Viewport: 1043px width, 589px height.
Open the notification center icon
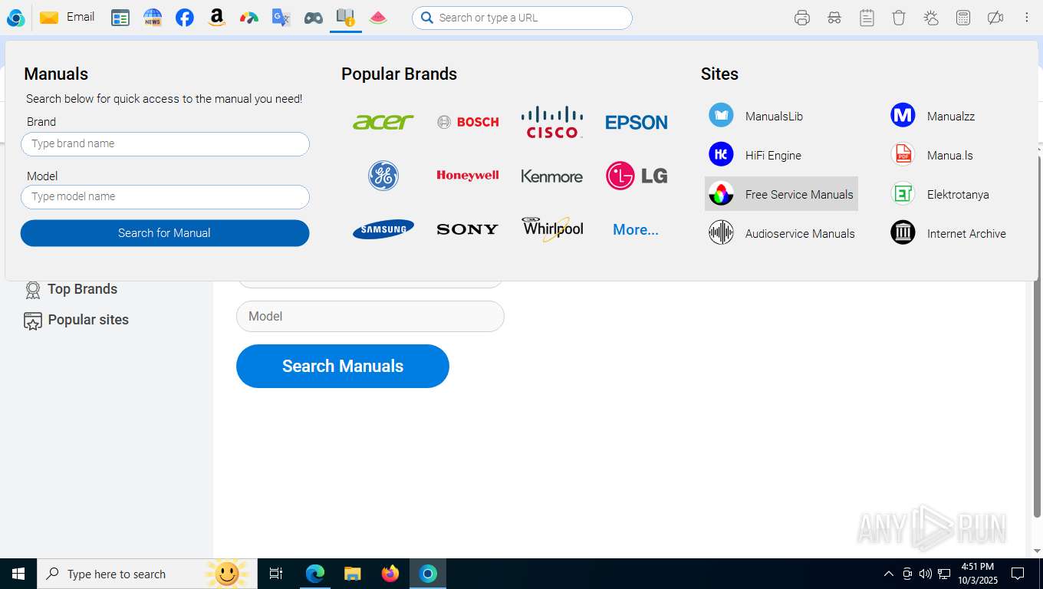[x=1018, y=574]
